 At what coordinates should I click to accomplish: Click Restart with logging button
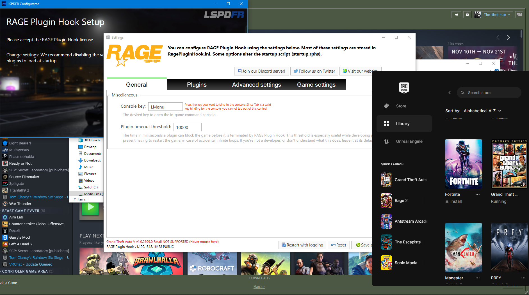[302, 245]
